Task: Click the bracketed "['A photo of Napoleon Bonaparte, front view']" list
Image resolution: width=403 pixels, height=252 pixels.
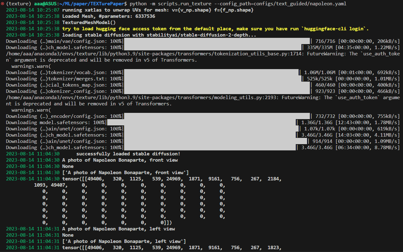Action: pyautogui.click(x=125, y=173)
